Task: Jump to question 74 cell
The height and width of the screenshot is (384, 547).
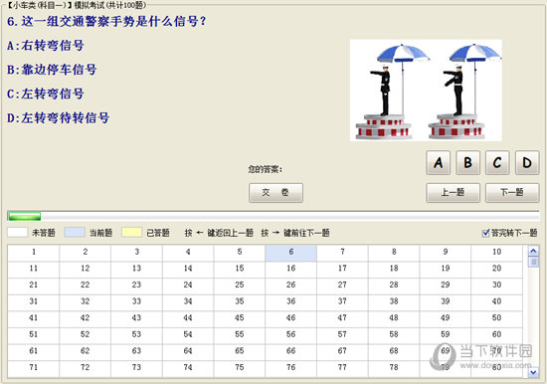Action: (x=188, y=368)
